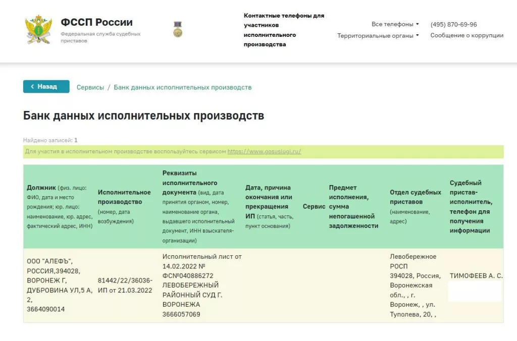
Task: Click the Сервис column header
Action: tap(314, 207)
